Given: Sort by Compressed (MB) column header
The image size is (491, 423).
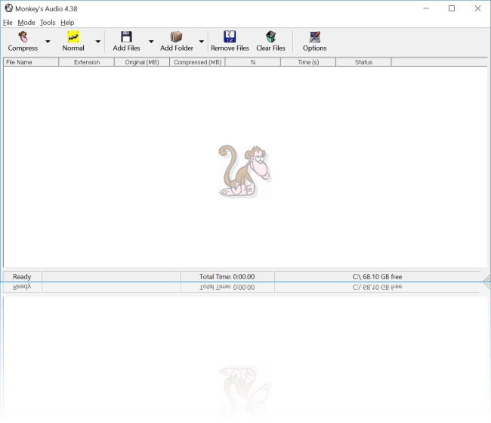Looking at the screenshot, I should pyautogui.click(x=198, y=62).
